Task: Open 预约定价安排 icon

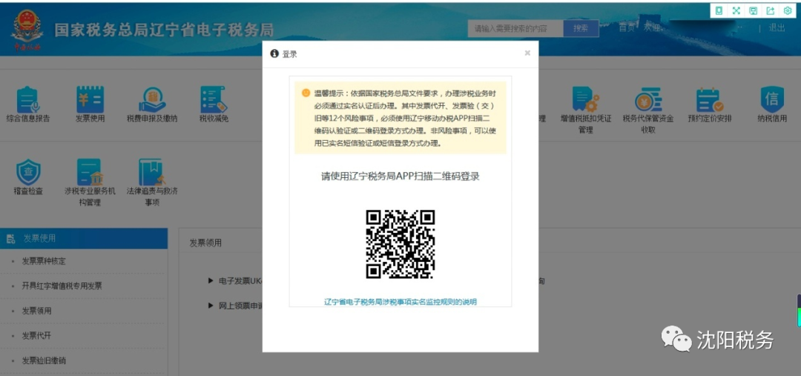Action: click(710, 99)
